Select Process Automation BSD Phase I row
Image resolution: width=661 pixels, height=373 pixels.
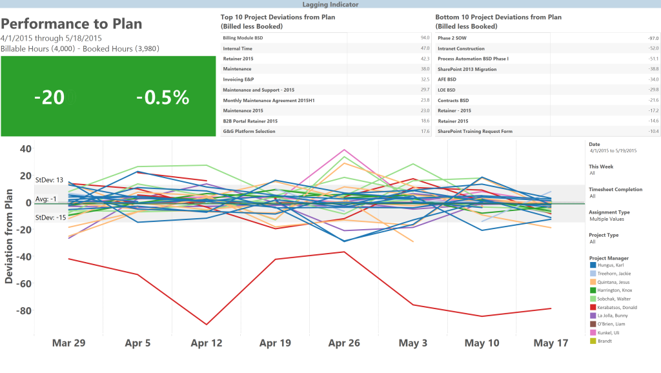click(548, 59)
